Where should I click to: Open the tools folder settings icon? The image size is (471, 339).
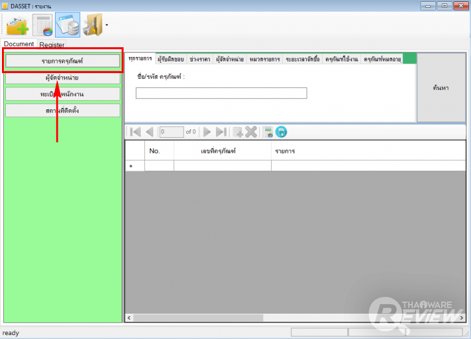93,25
